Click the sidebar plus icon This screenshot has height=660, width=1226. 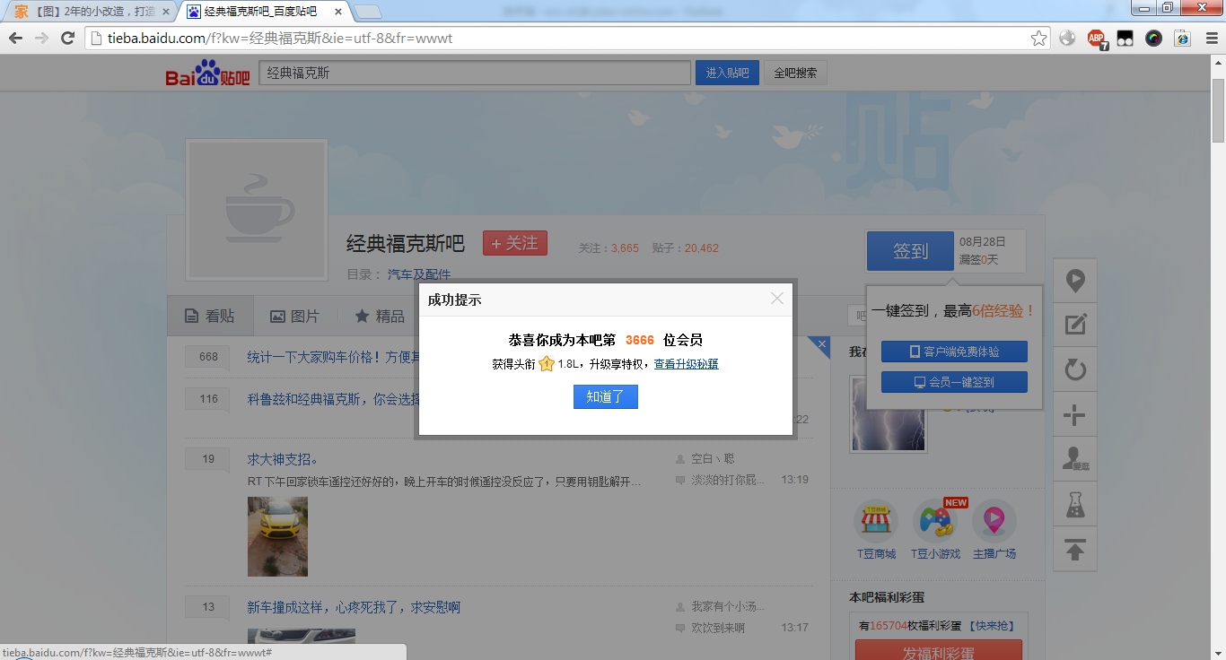tap(1075, 415)
